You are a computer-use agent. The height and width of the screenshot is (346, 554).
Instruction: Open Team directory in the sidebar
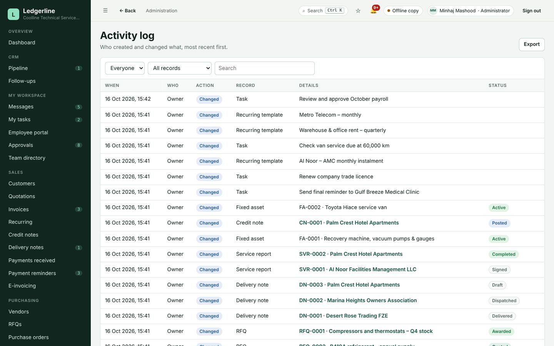(45, 158)
